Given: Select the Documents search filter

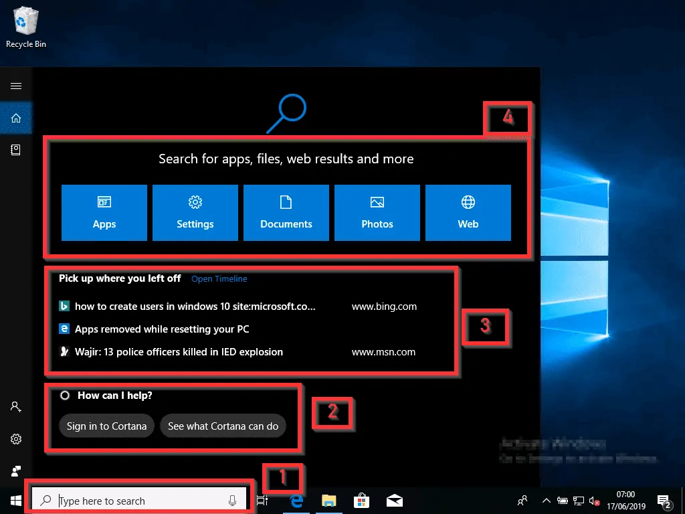Looking at the screenshot, I should pyautogui.click(x=286, y=212).
